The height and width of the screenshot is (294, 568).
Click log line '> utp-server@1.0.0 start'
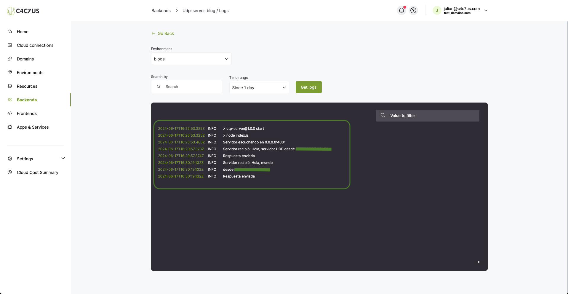pyautogui.click(x=243, y=129)
